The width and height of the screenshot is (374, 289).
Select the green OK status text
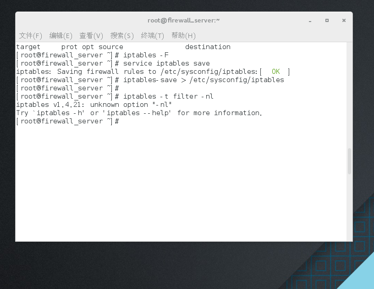coord(275,72)
